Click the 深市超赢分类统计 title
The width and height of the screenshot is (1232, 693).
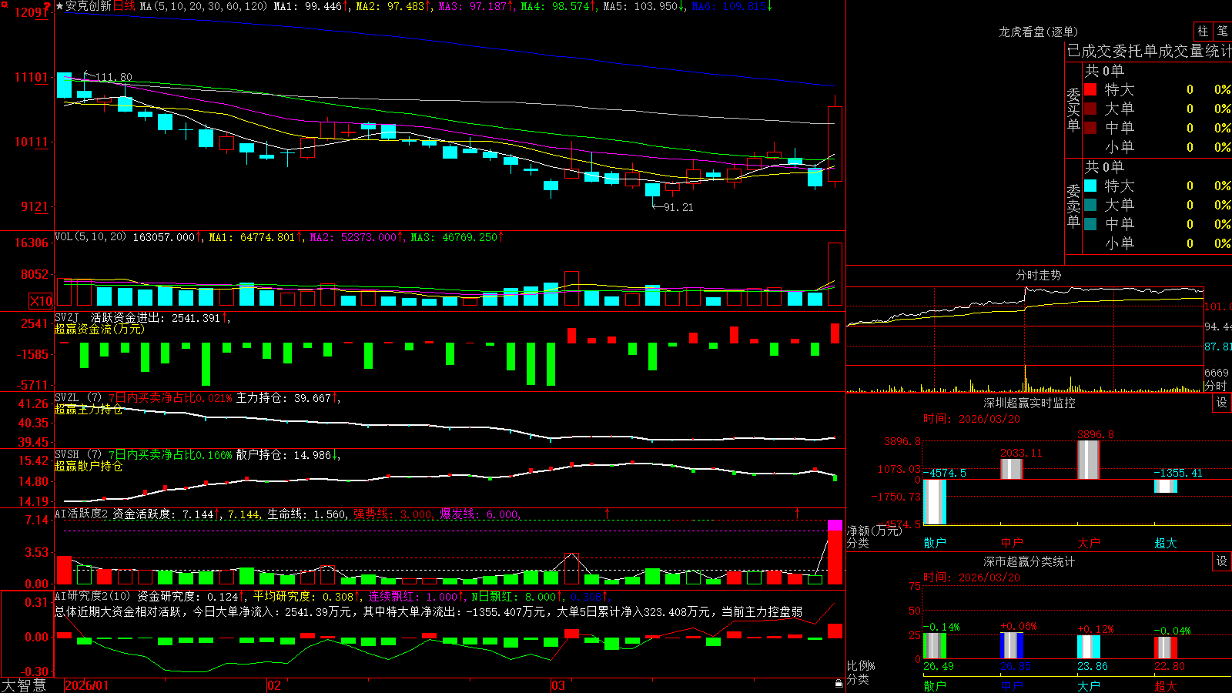pos(1029,561)
